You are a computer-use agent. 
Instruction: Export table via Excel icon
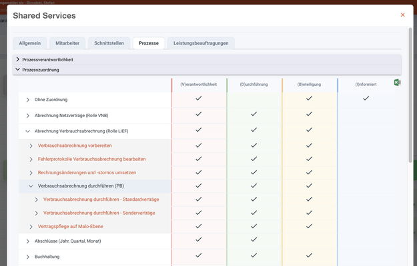pyautogui.click(x=397, y=82)
